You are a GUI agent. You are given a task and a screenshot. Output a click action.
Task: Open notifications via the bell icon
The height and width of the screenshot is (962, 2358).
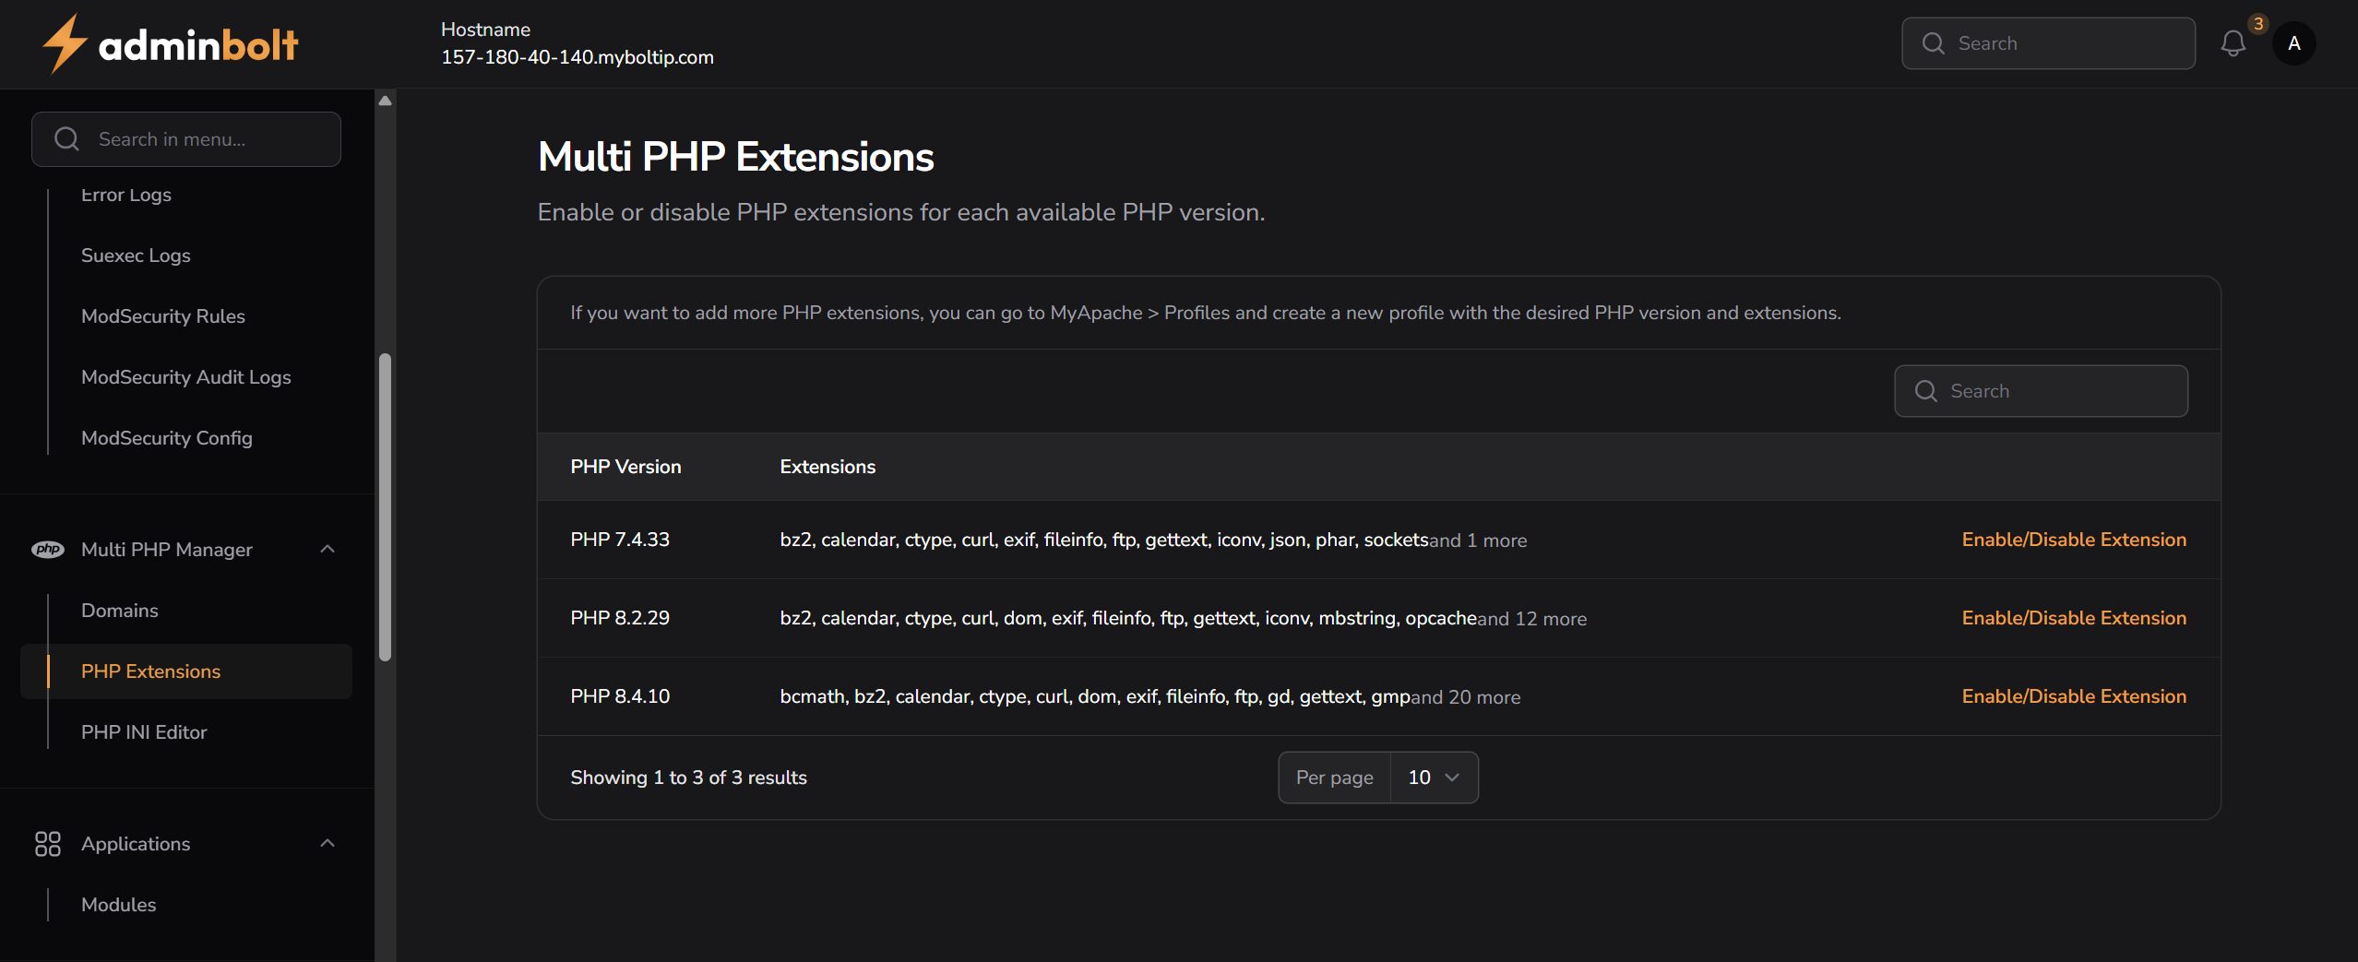coord(2235,42)
